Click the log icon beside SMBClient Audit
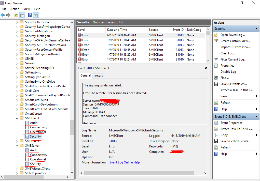260x181 pixels. coord(27,123)
